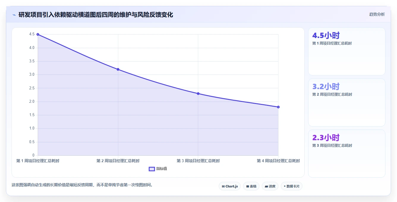The width and height of the screenshot is (397, 202).
Task: Click the y-axis value 2.0
Action: [x=32, y=102]
